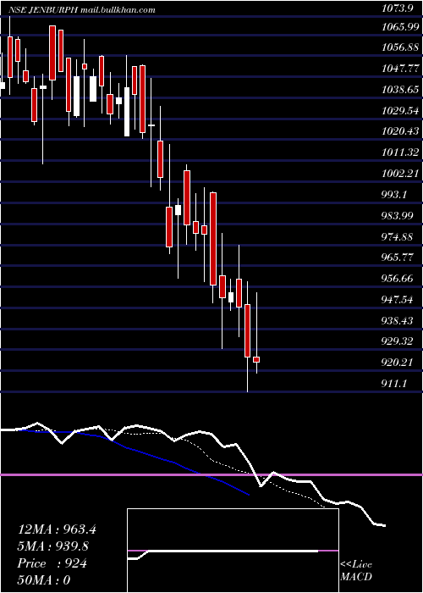This screenshot has height=593, width=423.
Task: Click the 938.43 price axis label
Action: (398, 321)
